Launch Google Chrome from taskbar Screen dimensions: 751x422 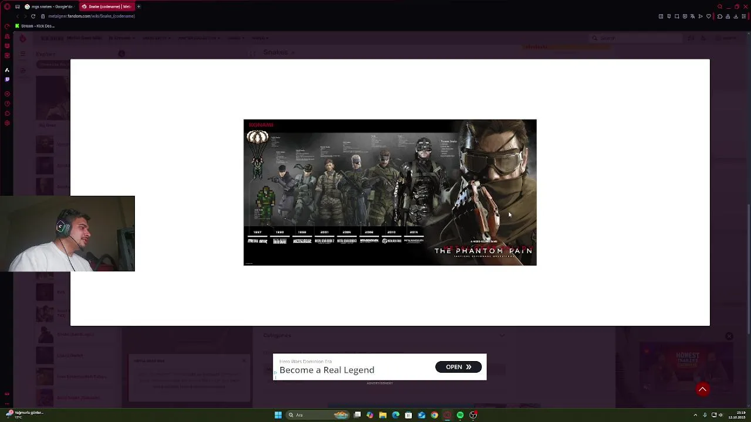click(x=434, y=415)
